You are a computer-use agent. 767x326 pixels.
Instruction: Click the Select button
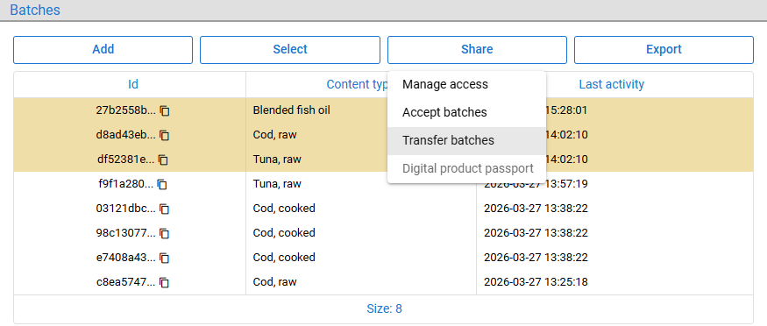290,49
